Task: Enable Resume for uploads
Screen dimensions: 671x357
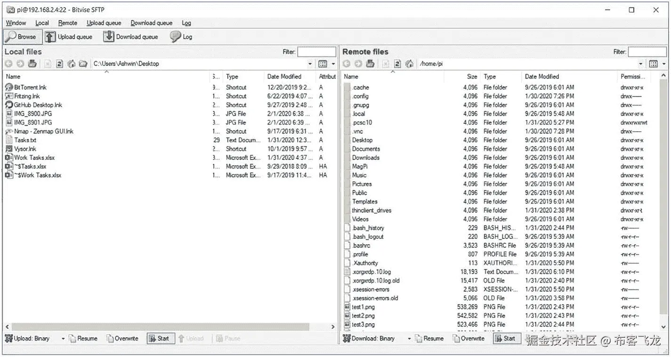Action: click(83, 338)
